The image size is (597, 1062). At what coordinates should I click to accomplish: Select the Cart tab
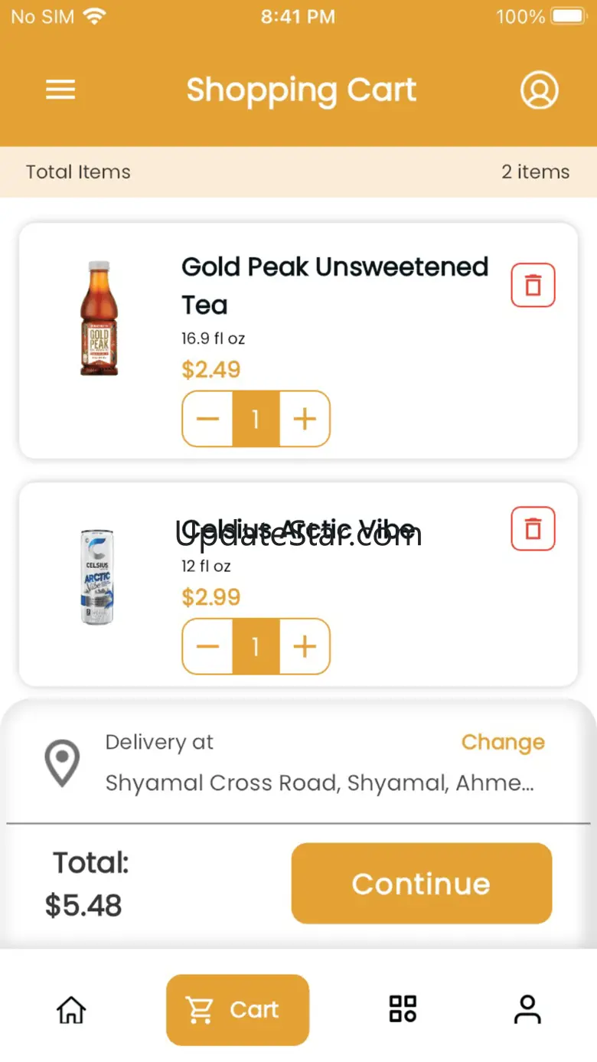pyautogui.click(x=237, y=1009)
